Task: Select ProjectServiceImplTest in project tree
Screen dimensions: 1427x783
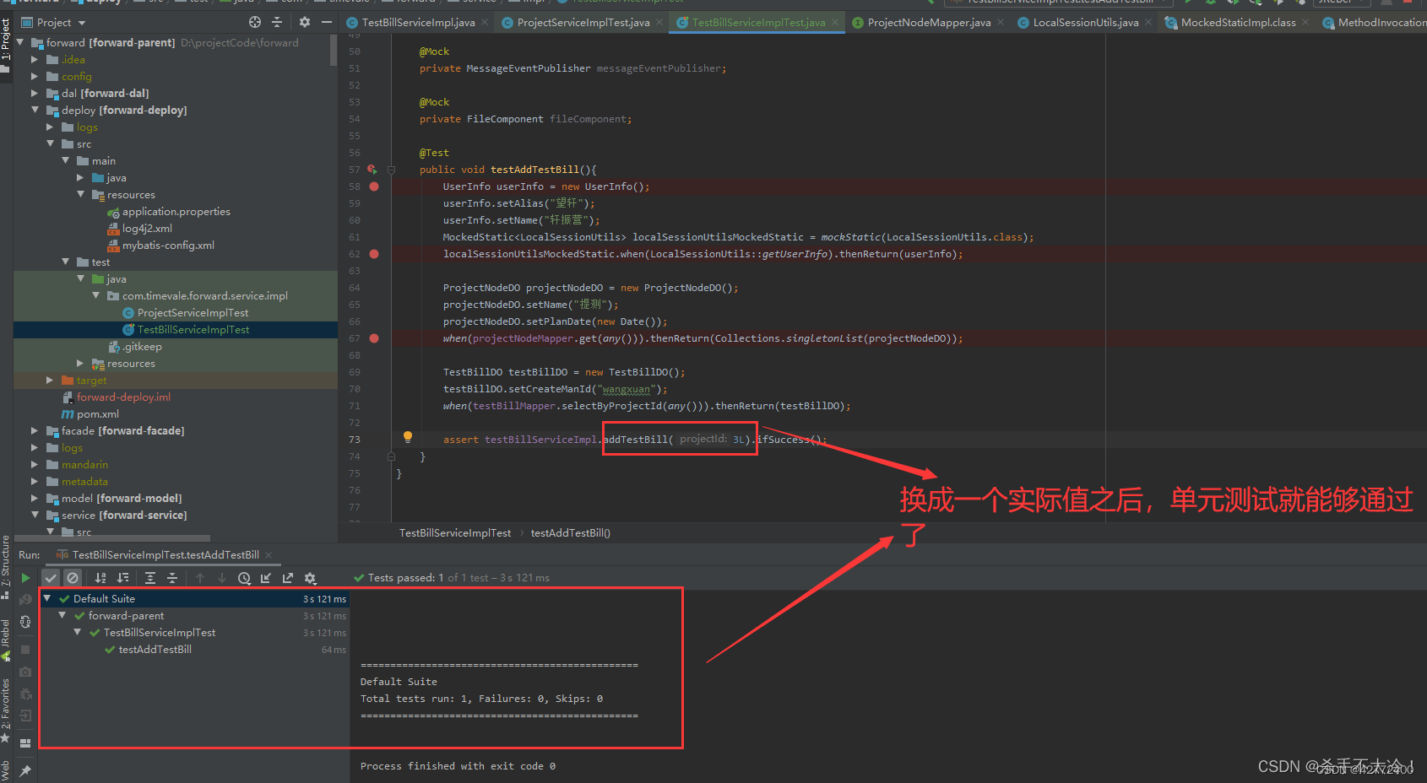Action: [x=193, y=312]
